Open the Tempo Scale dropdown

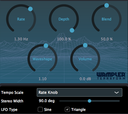(80, 92)
